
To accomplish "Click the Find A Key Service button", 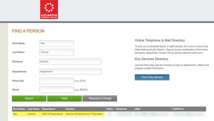I will 152,77.
